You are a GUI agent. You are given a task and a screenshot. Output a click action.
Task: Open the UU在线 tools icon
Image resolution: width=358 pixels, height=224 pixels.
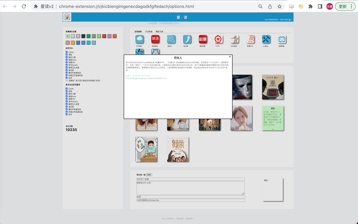click(x=266, y=39)
